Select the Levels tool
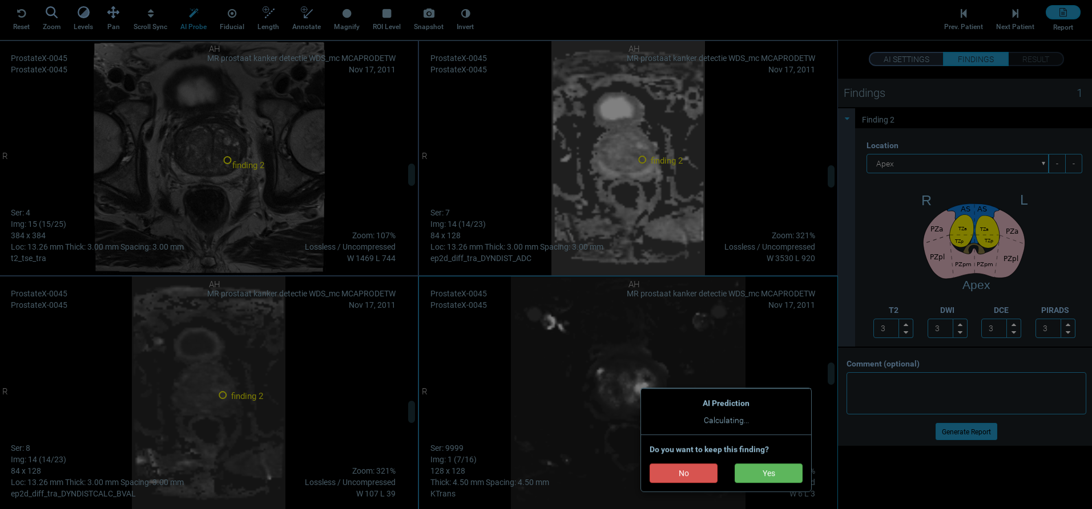Screen dimensions: 1092x509 (83, 14)
